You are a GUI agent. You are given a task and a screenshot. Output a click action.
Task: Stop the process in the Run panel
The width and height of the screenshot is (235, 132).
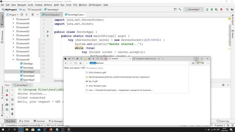7,95
